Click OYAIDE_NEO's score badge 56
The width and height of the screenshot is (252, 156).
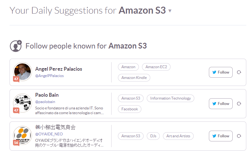pyautogui.click(x=16, y=143)
